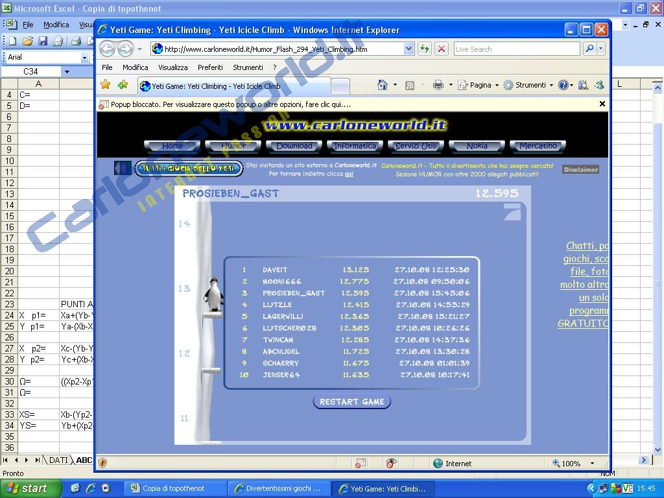Click the Disclaimer button
664x498 pixels.
pyautogui.click(x=580, y=169)
